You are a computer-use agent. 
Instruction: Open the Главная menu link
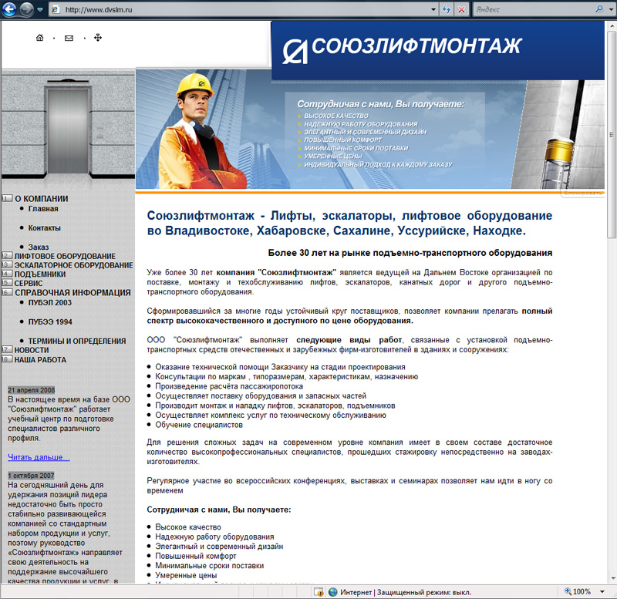(43, 209)
